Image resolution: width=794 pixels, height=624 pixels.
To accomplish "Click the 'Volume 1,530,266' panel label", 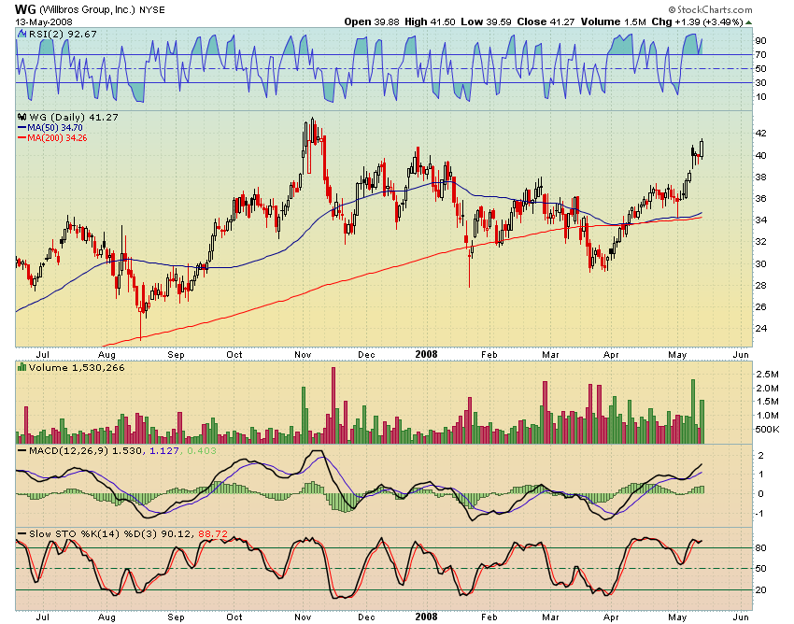I will (x=77, y=368).
